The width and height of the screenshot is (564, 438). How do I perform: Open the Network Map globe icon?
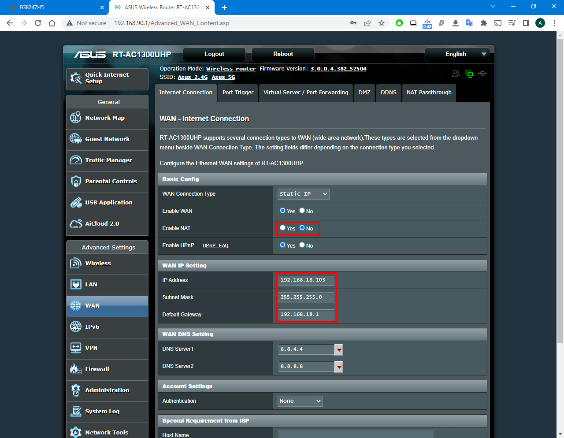(x=76, y=118)
